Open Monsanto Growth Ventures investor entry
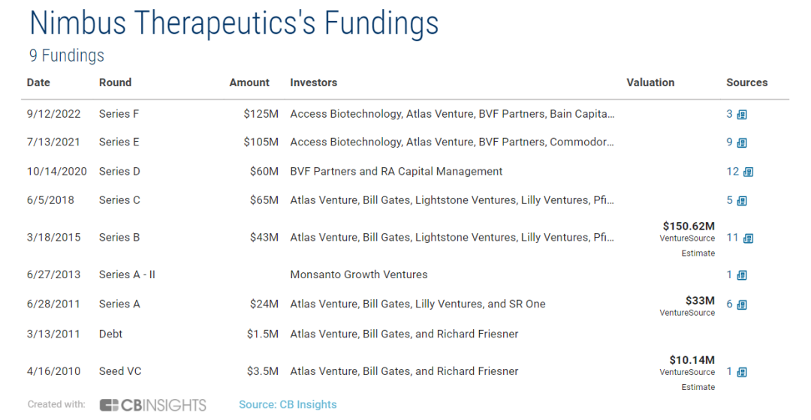This screenshot has height=420, width=811. pyautogui.click(x=358, y=274)
